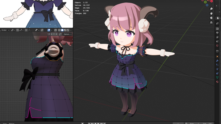Image resolution: width=221 pixels, height=124 pixels.
Task: Click the pan view hand icon
Action: pyautogui.click(x=211, y=13)
